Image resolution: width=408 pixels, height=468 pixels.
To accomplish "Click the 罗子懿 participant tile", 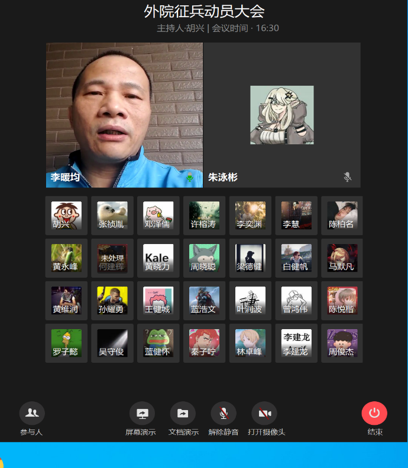I will pyautogui.click(x=66, y=343).
